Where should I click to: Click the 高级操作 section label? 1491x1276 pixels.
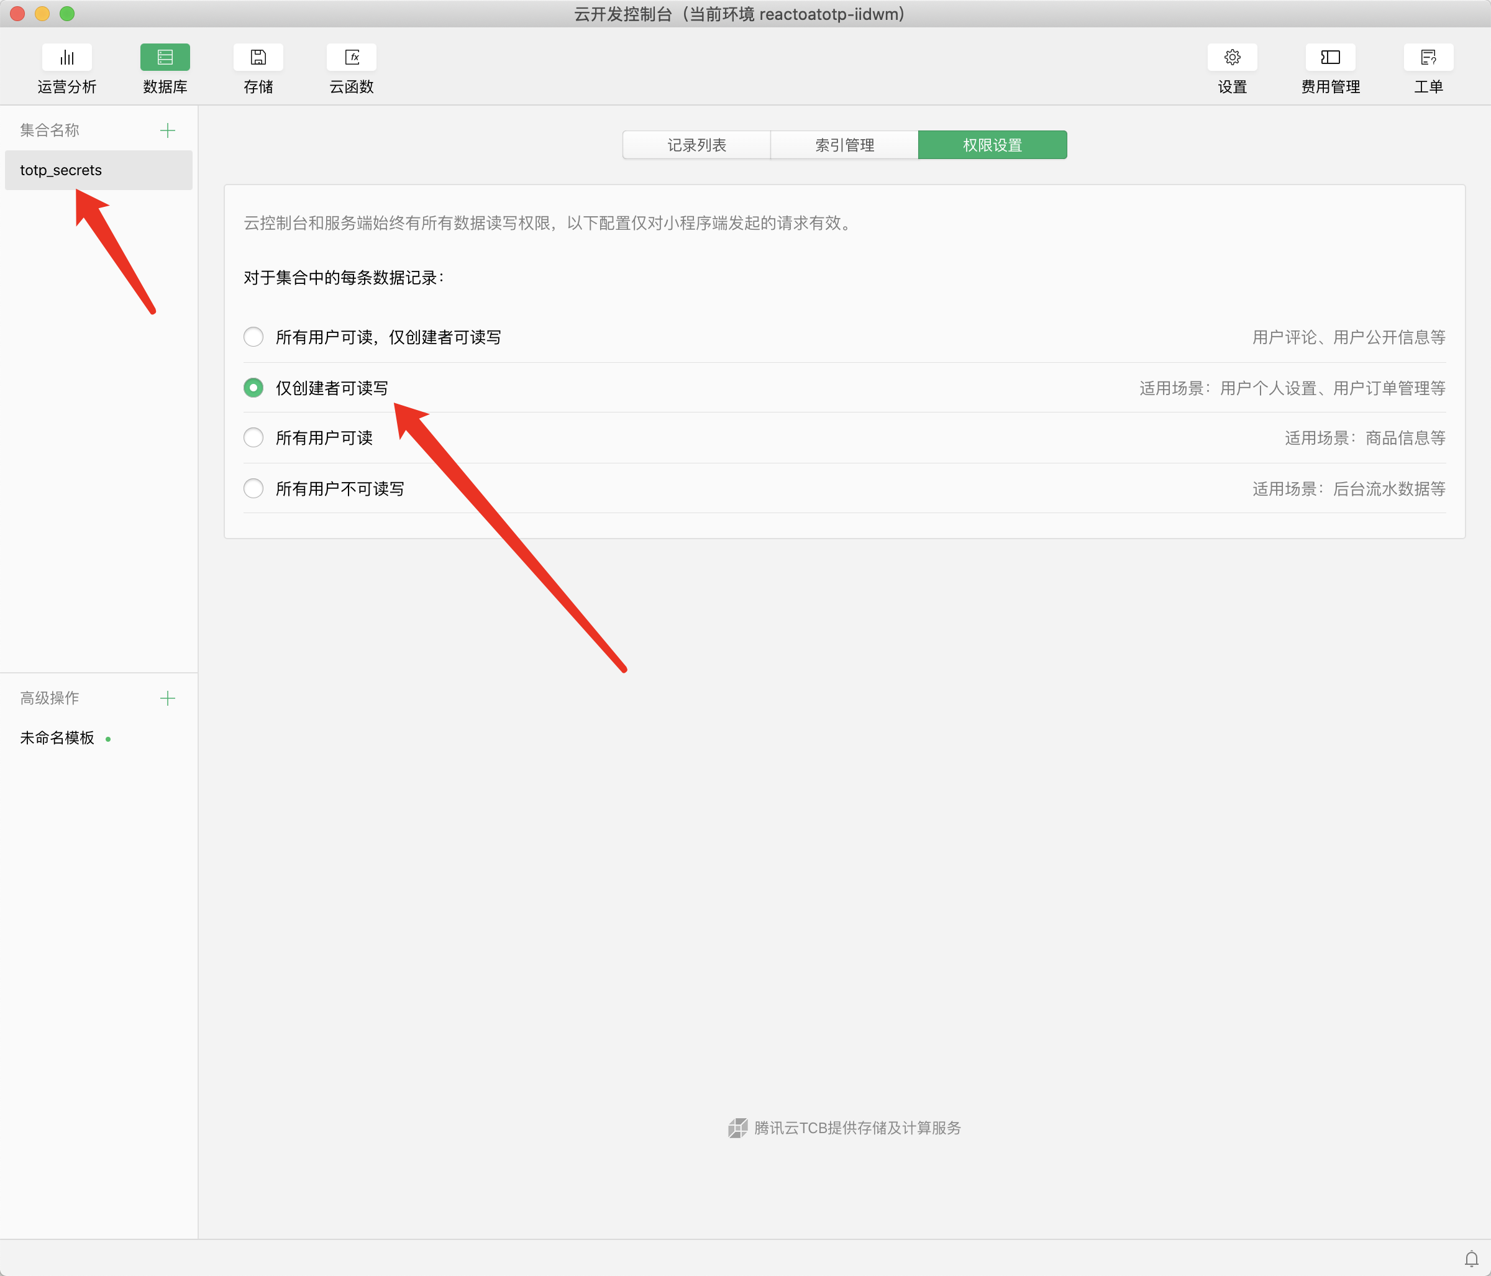pyautogui.click(x=50, y=698)
